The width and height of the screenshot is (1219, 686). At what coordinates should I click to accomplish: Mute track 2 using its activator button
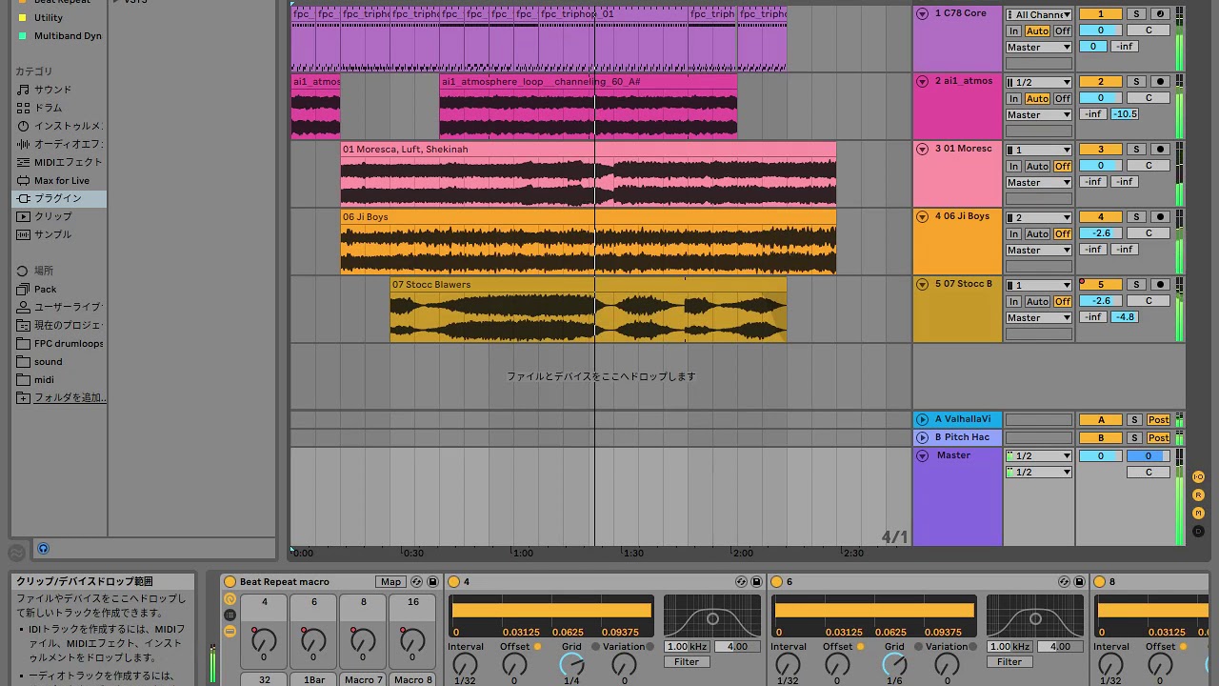[1101, 82]
